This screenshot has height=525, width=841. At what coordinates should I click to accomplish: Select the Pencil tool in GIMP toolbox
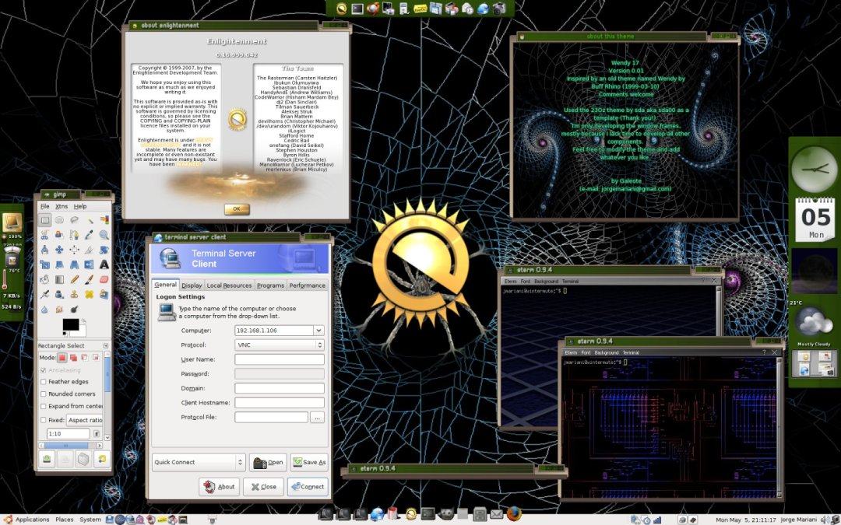pos(75,280)
